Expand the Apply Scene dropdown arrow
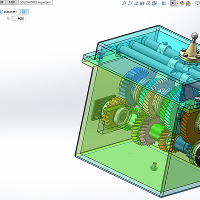 point(193,3)
